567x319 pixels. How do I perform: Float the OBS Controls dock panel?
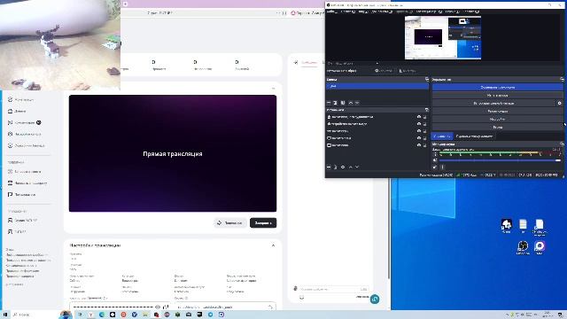tap(562, 79)
